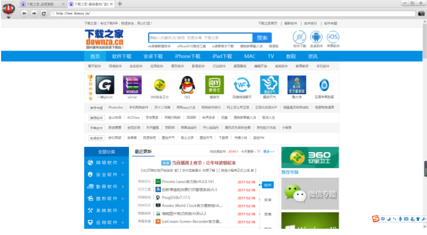Click the 推荐专题 link below the 360 banner
The image size is (427, 235).
point(290,172)
